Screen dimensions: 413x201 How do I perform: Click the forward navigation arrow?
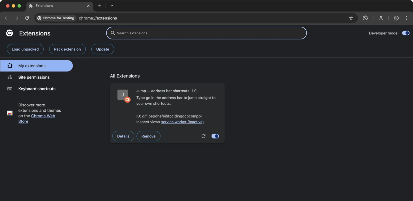[17, 18]
